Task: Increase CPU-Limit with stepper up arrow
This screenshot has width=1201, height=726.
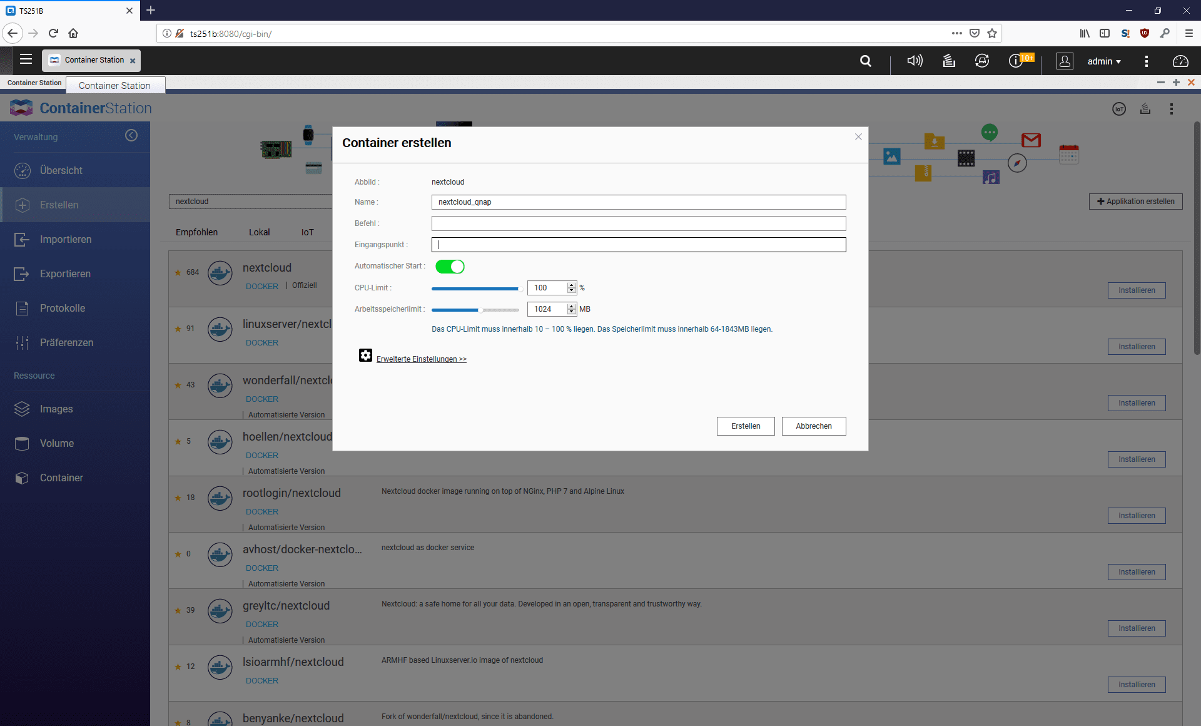Action: 572,285
